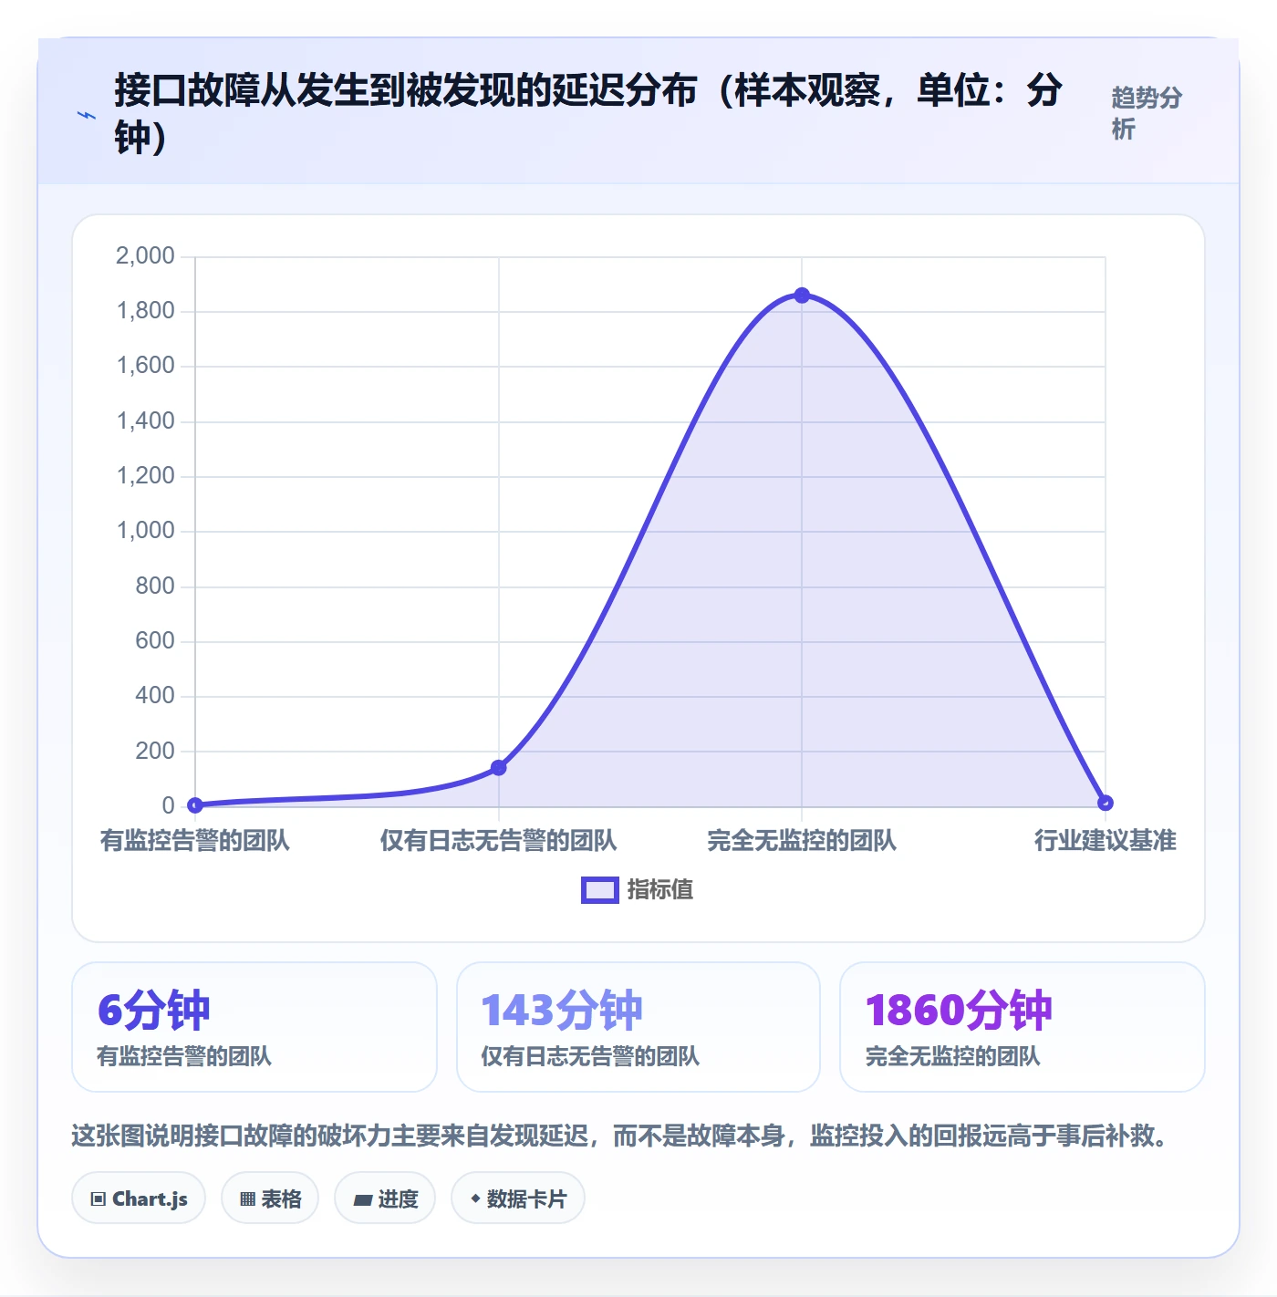Click the 完全无监控的团队 caption under 1860分钟
Screen dimensions: 1277x1297
[x=952, y=1056]
